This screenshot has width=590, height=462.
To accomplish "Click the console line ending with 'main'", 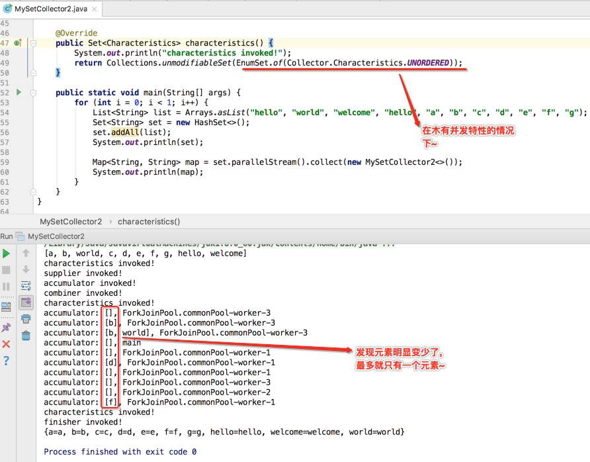I will pyautogui.click(x=92, y=343).
